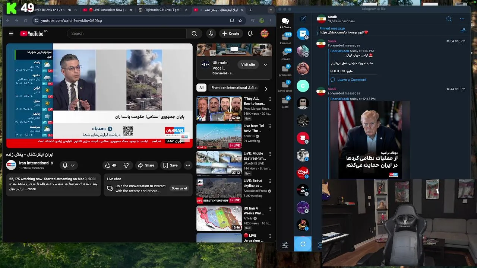This screenshot has height=268, width=477.
Task: Open YouTube notifications bell
Action: click(250, 33)
